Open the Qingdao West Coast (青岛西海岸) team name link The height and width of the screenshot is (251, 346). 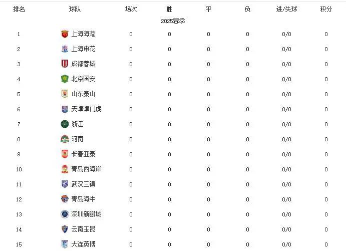[86, 169]
